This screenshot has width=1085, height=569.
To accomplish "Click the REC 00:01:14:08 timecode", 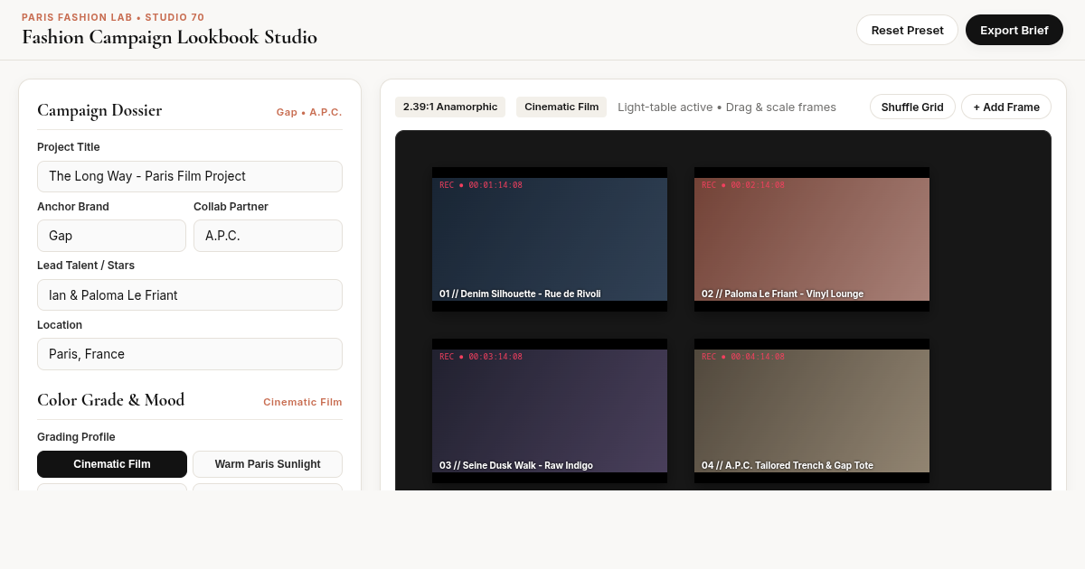I will pos(481,185).
